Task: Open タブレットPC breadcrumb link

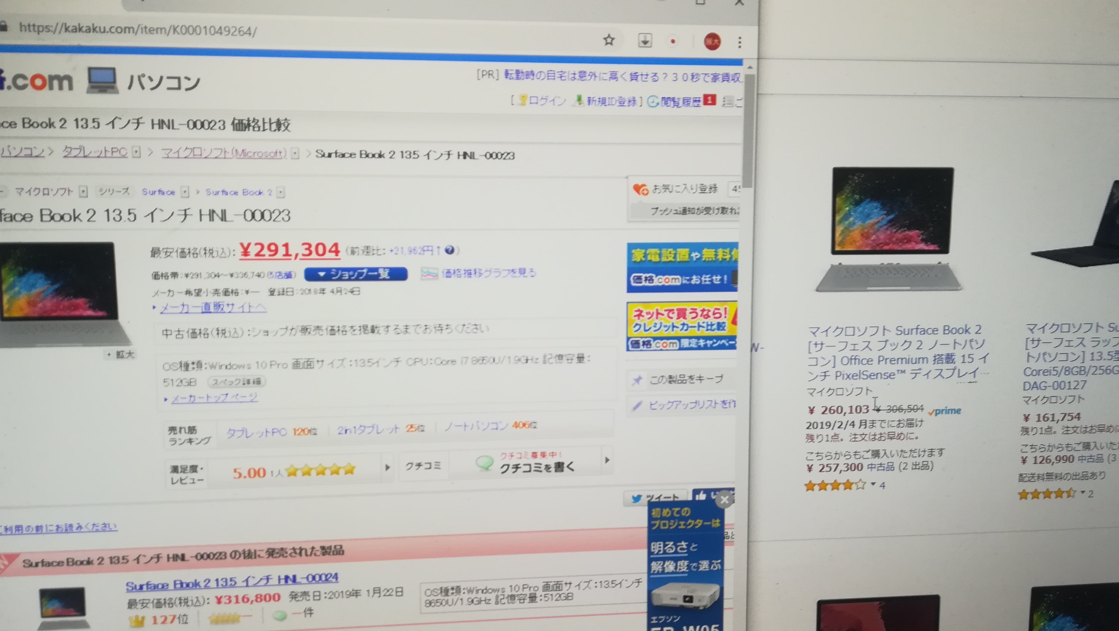Action: pyautogui.click(x=95, y=152)
